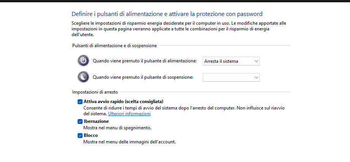Open the power button action dropdown
Viewport: 350px width, 162px height.
point(231,61)
